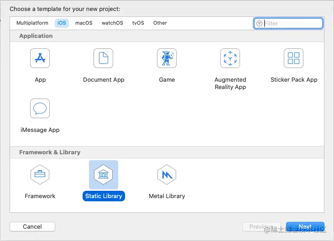Viewport: 334px width, 241px height.
Task: Click the Previous button
Action: coord(261,226)
